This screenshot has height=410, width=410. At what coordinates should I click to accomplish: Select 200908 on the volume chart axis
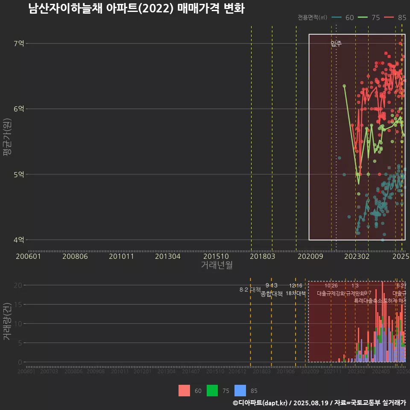(96, 371)
